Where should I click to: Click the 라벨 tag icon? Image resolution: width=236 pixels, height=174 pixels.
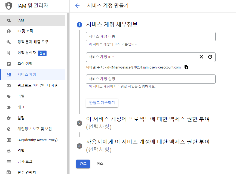click(9, 97)
